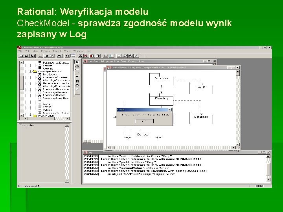This screenshot has height=212, width=283.
Task: Select the Devices component in diagram
Action: pos(143,135)
